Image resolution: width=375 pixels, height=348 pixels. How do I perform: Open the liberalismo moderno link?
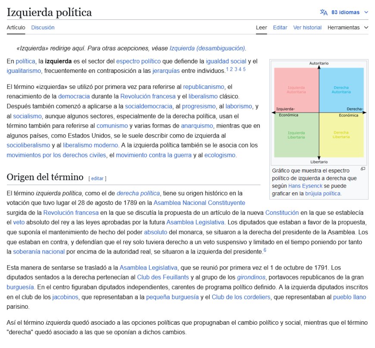pos(91,145)
